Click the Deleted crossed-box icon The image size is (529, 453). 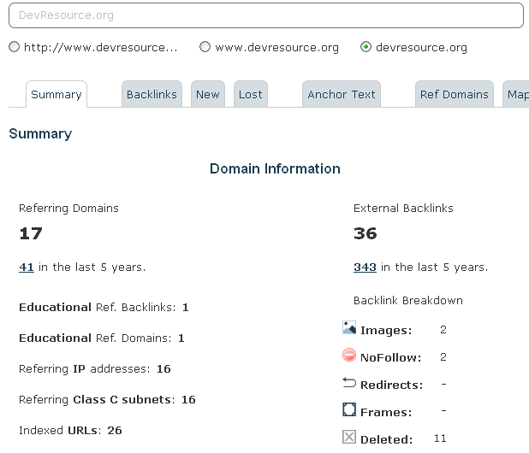349,437
